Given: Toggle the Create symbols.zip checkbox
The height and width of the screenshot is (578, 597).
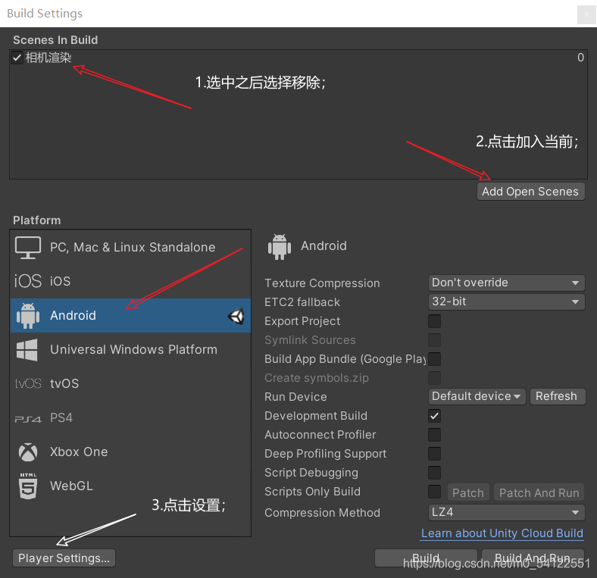Looking at the screenshot, I should [x=434, y=378].
